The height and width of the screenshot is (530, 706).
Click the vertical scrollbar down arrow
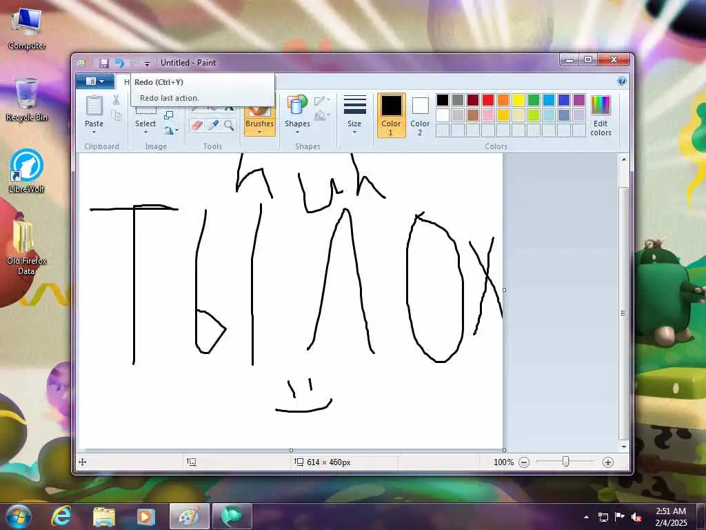click(623, 446)
